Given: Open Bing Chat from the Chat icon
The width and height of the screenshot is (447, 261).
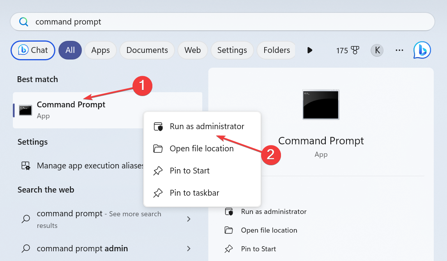Looking at the screenshot, I should 33,50.
